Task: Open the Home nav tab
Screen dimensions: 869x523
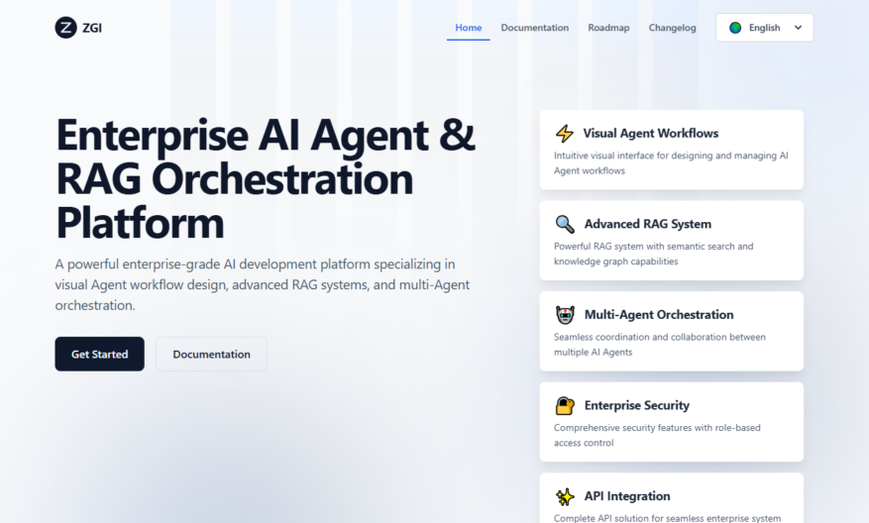Action: tap(469, 28)
